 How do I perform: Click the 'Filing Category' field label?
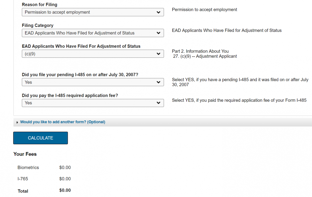37,25
